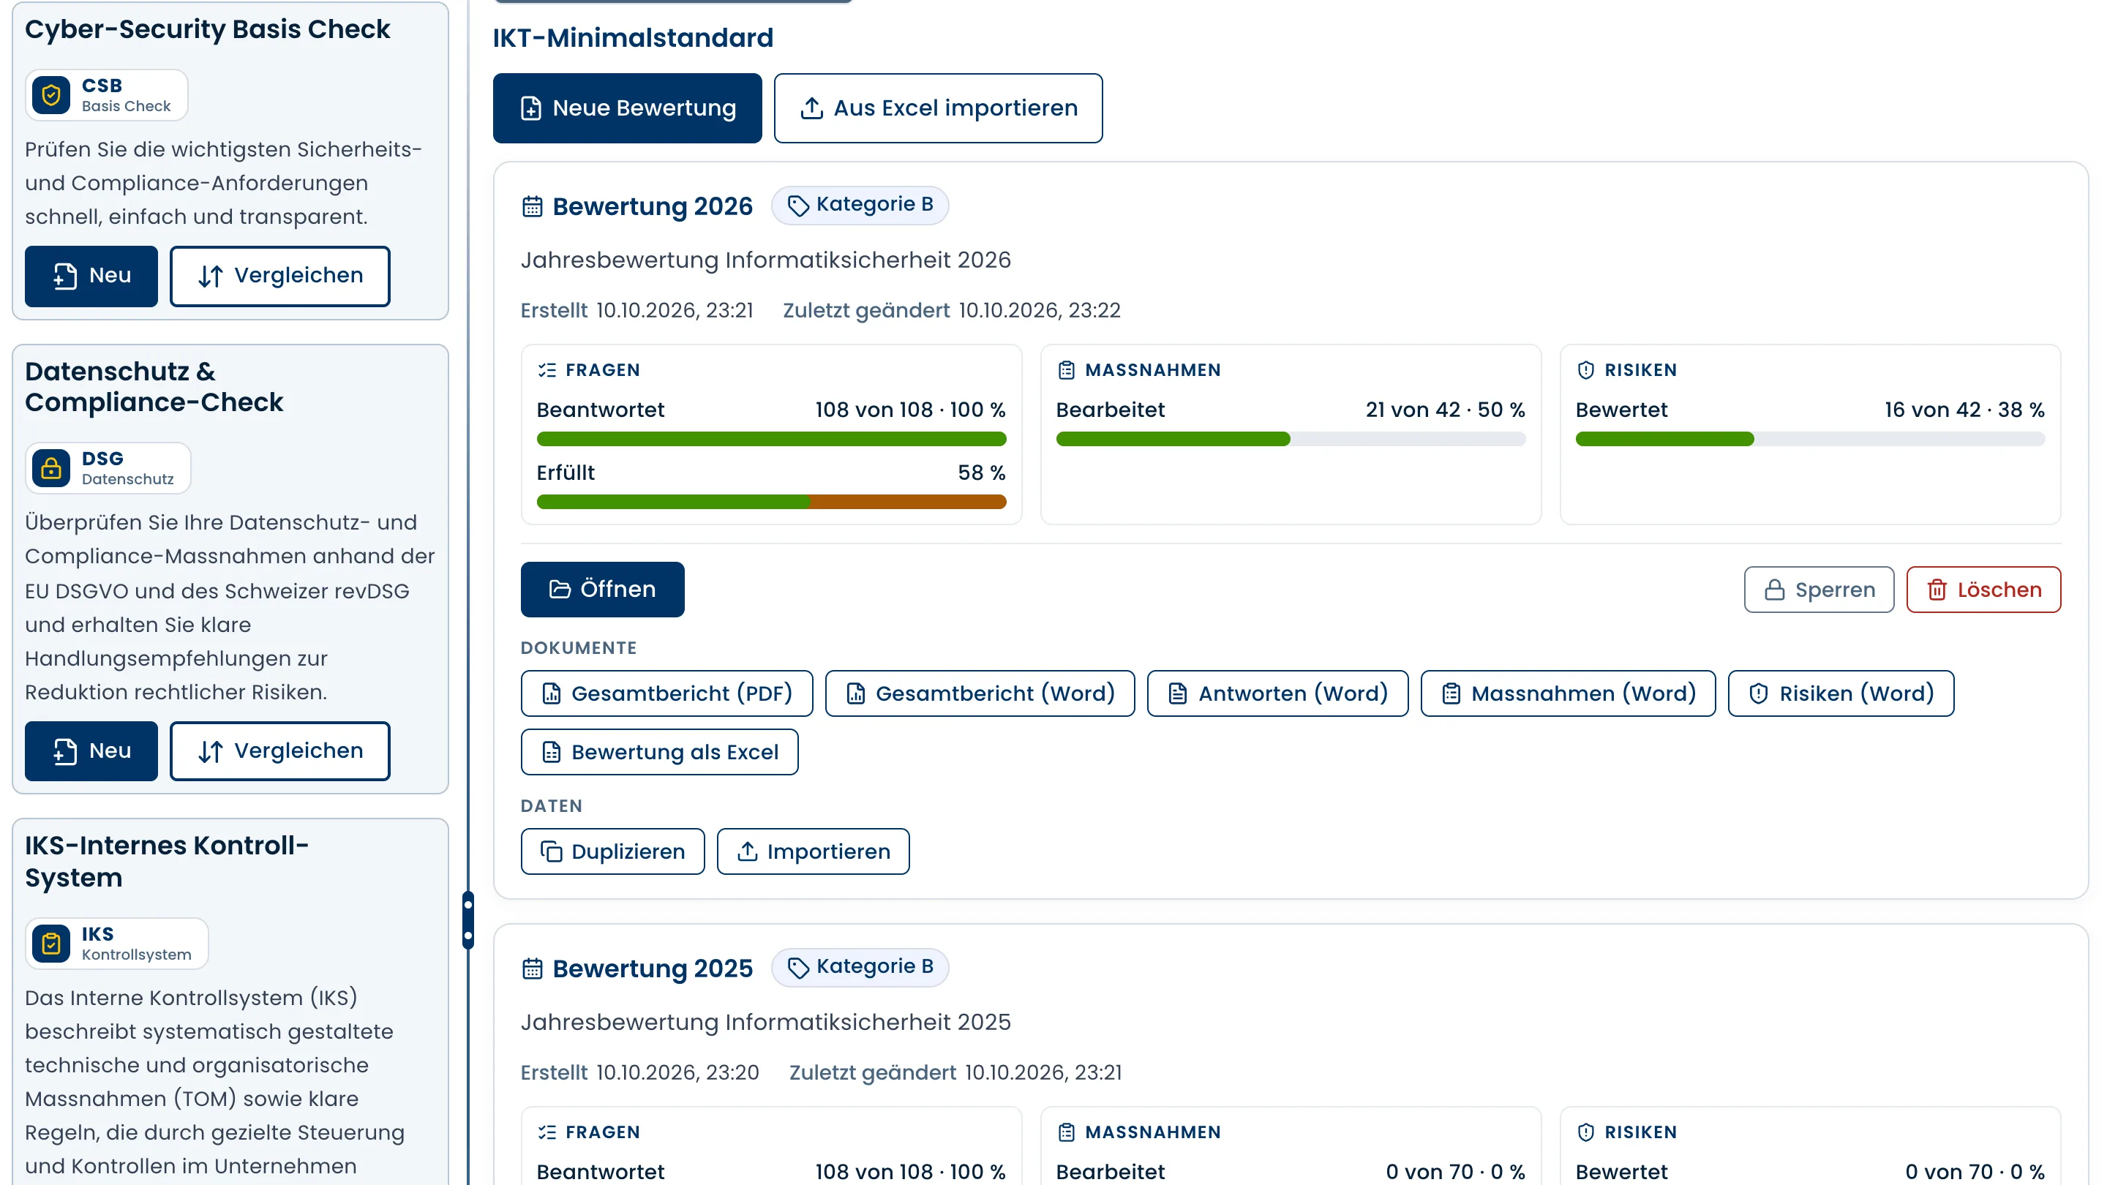Click the Massnahmen clipboard icon in Bewertung 2026

tap(1067, 369)
